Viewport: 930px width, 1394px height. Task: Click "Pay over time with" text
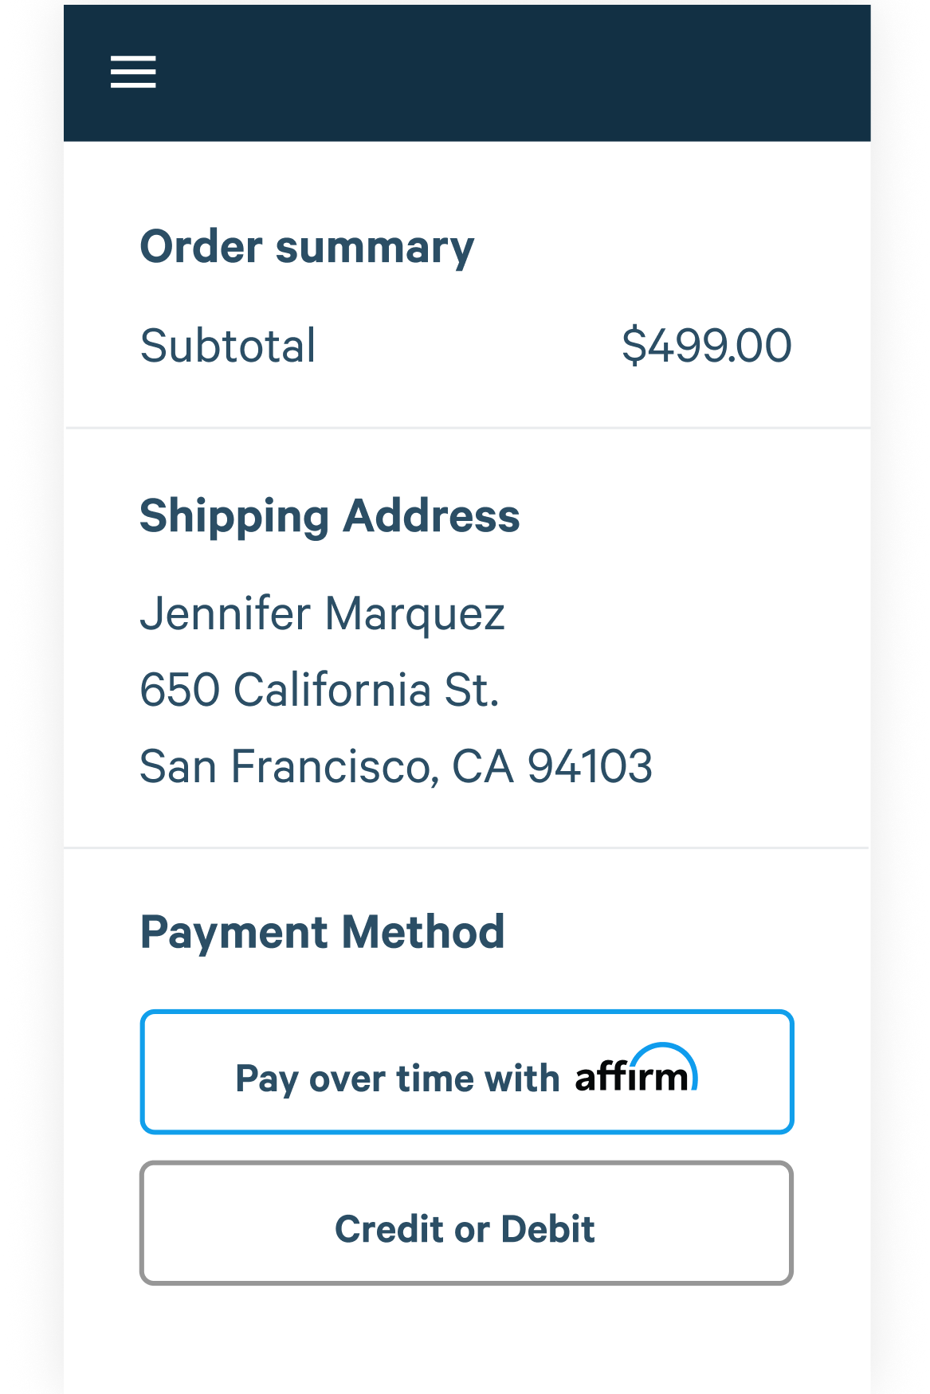click(x=398, y=1079)
